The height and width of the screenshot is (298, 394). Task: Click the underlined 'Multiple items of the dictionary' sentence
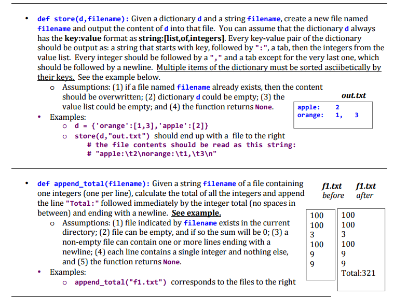[x=209, y=72]
